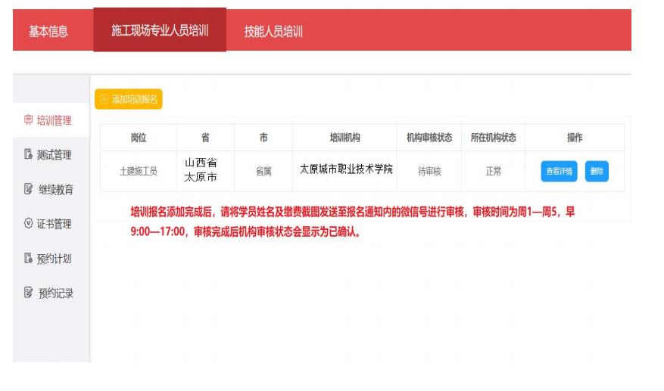The image size is (664, 391).
Task: Open the 技能人员培训 tab
Action: pos(273,31)
